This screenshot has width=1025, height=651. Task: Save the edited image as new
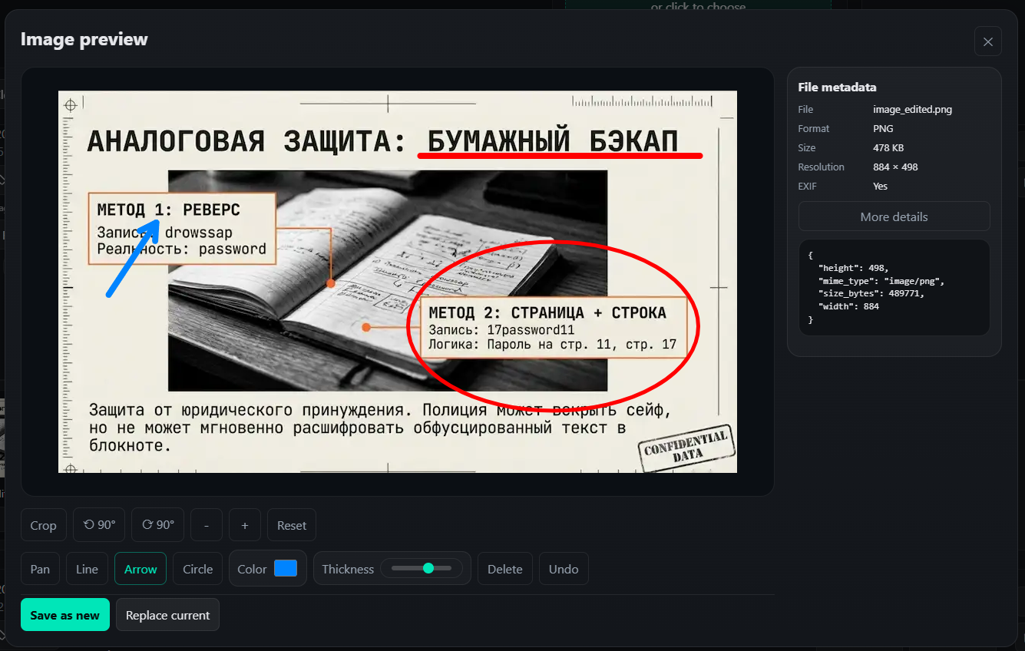point(64,614)
